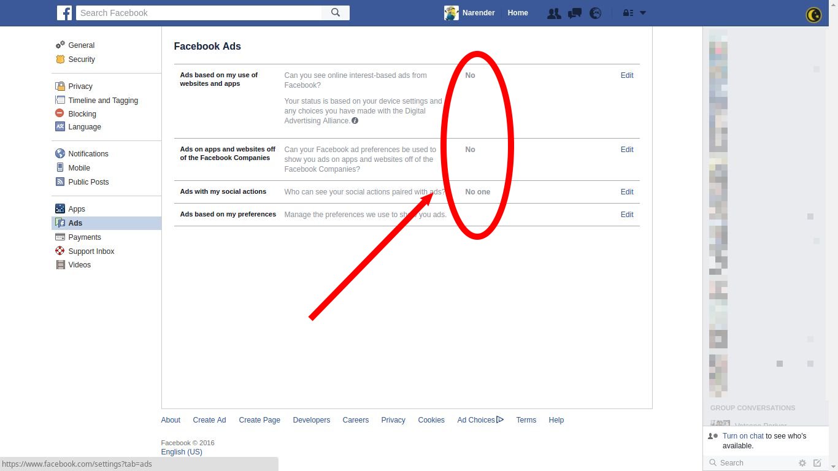Click the Turn on chat link
Image resolution: width=838 pixels, height=471 pixels.
pyautogui.click(x=743, y=436)
